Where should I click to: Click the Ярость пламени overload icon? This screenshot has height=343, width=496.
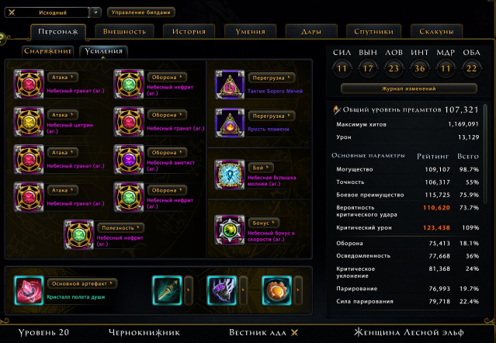[x=230, y=123]
